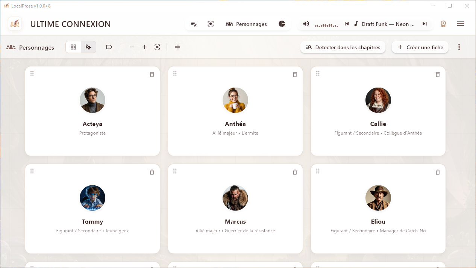Open the statistics pie chart icon

[x=282, y=24]
